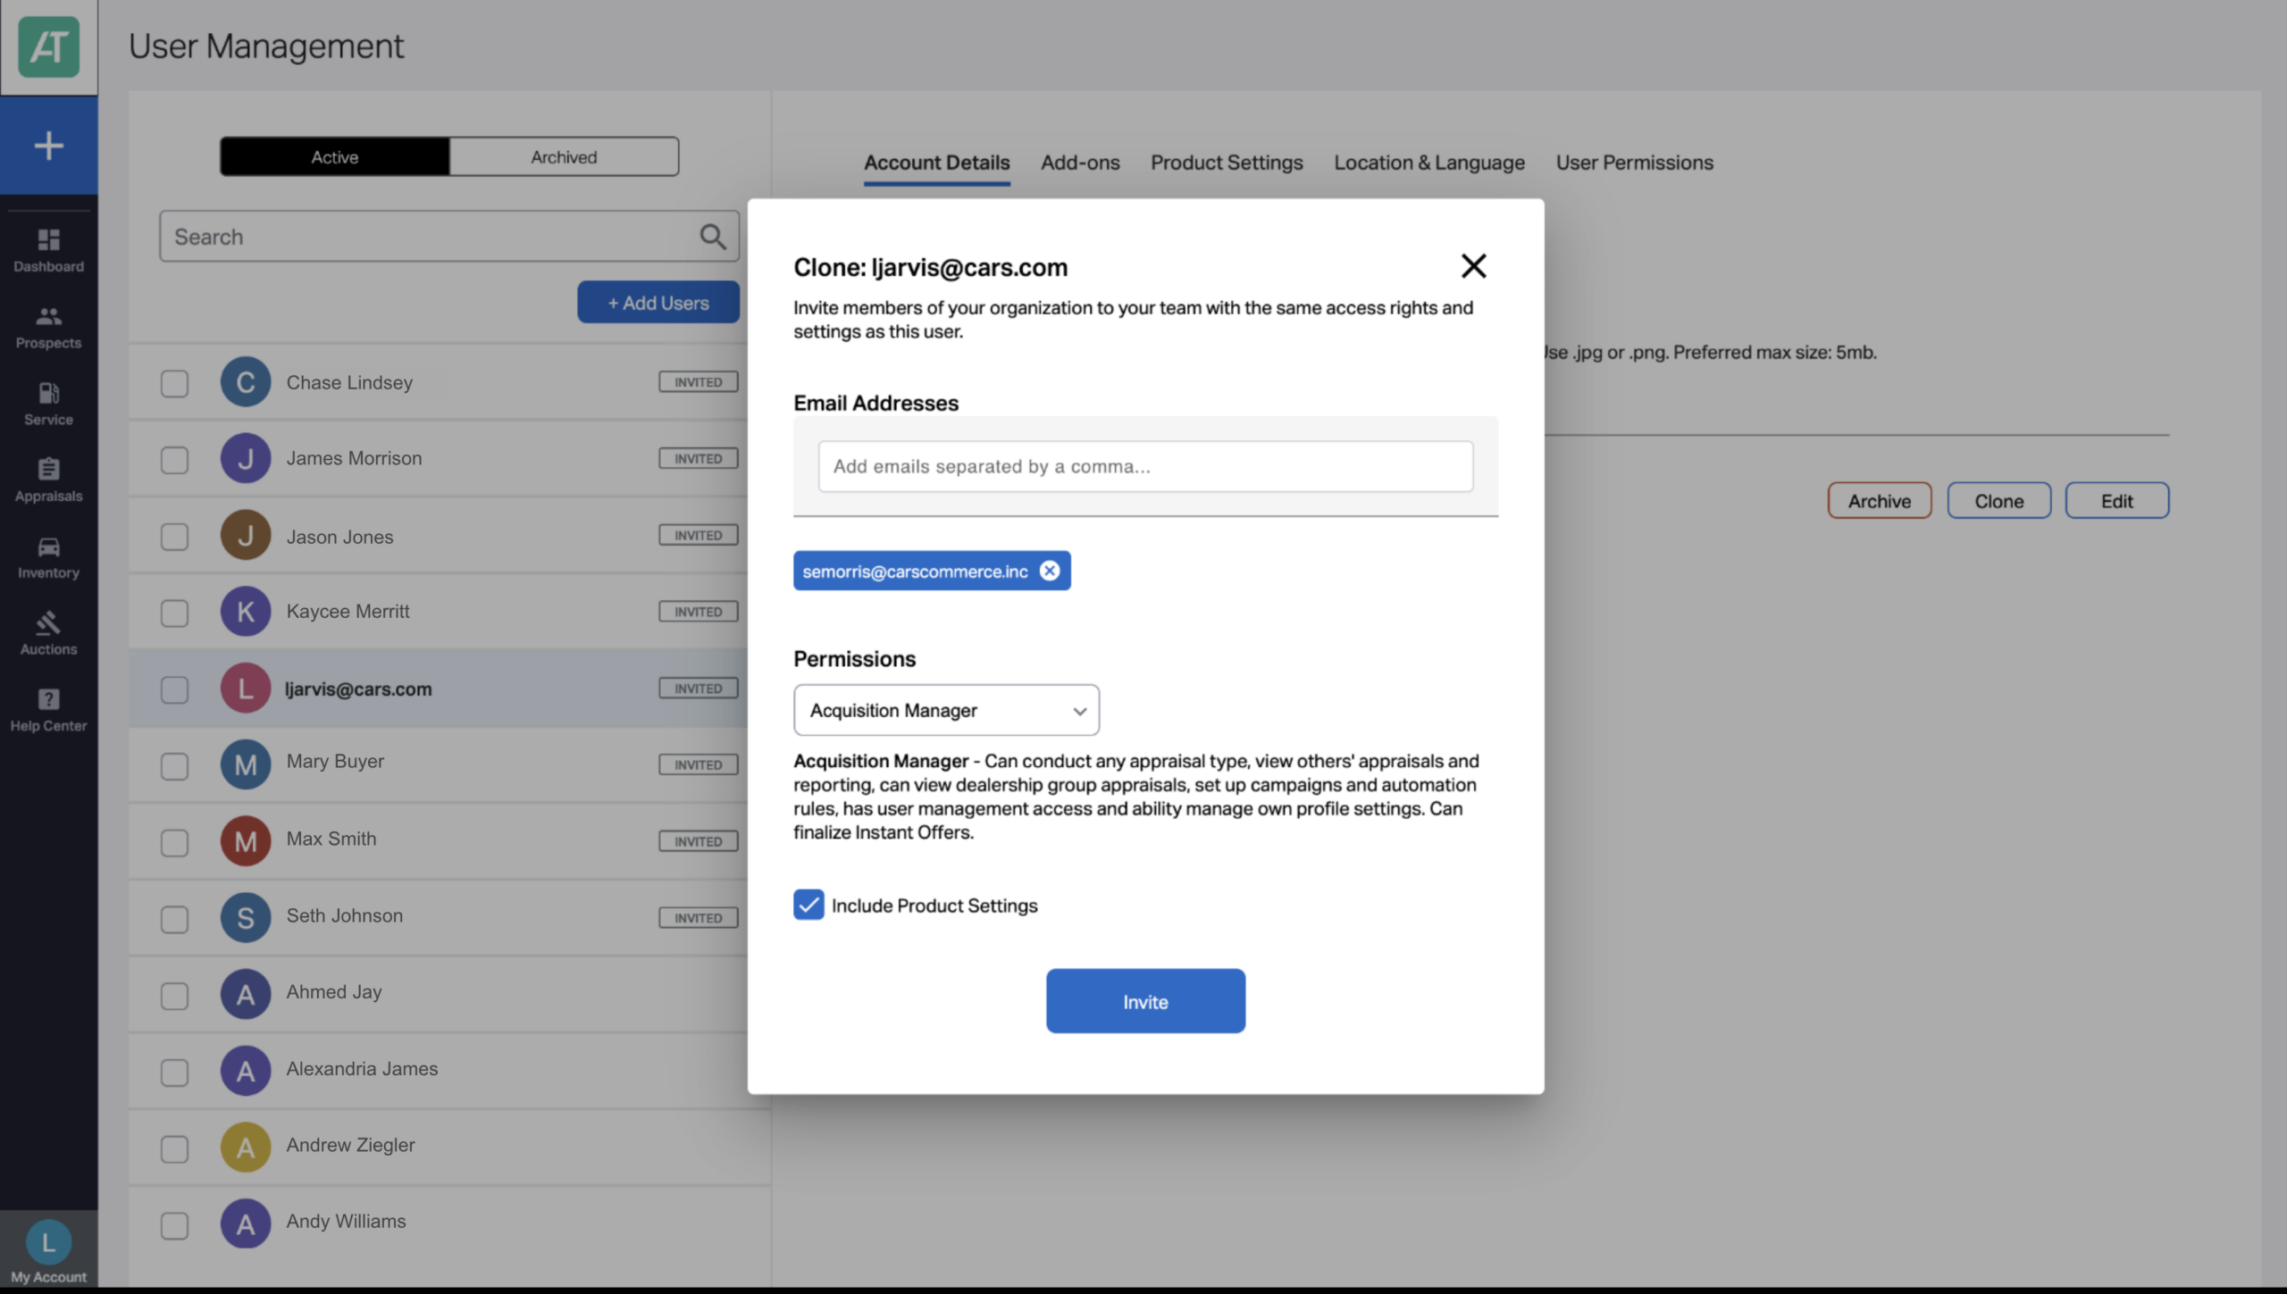Show Active users list
The height and width of the screenshot is (1294, 2287).
pyautogui.click(x=335, y=156)
